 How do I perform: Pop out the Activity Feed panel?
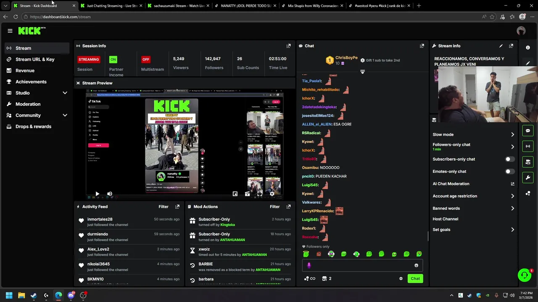pos(177,206)
